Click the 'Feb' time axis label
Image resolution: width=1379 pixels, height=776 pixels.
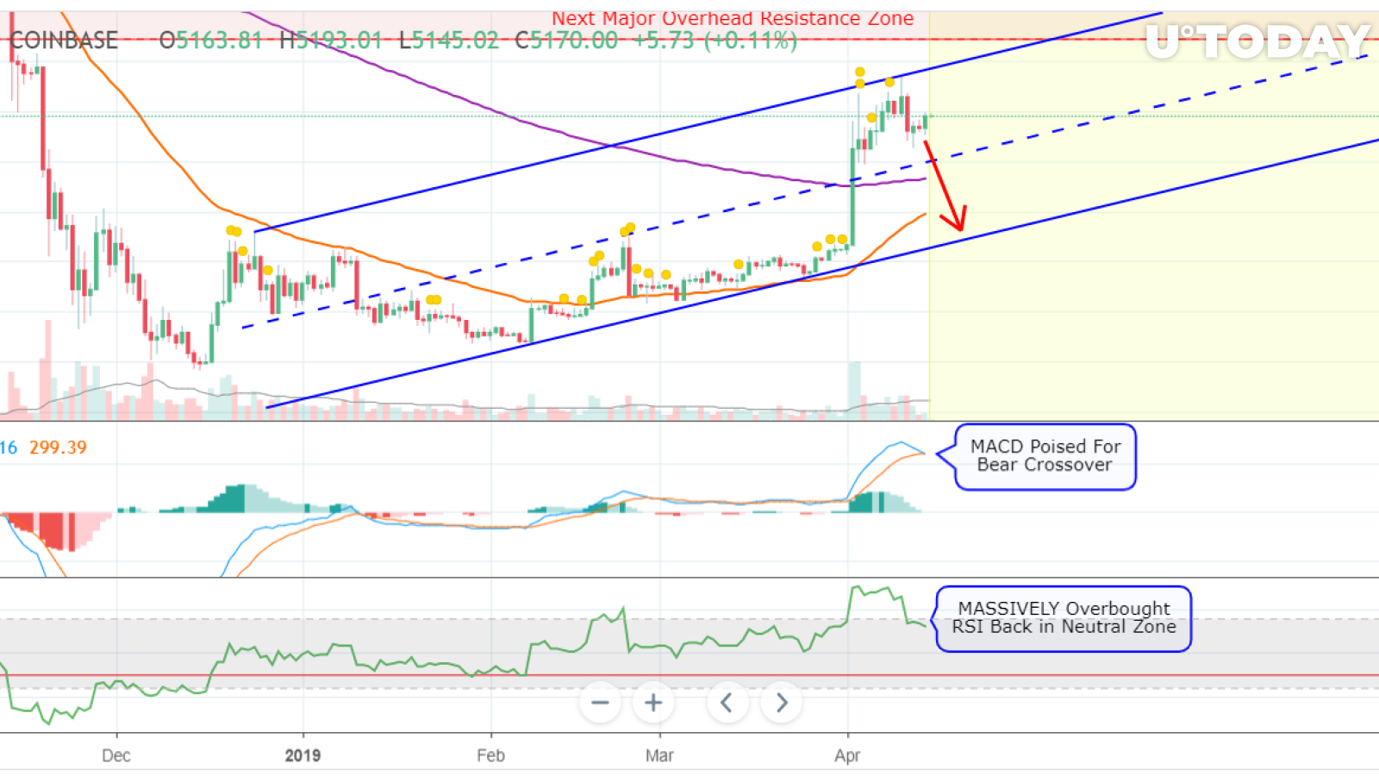(490, 755)
